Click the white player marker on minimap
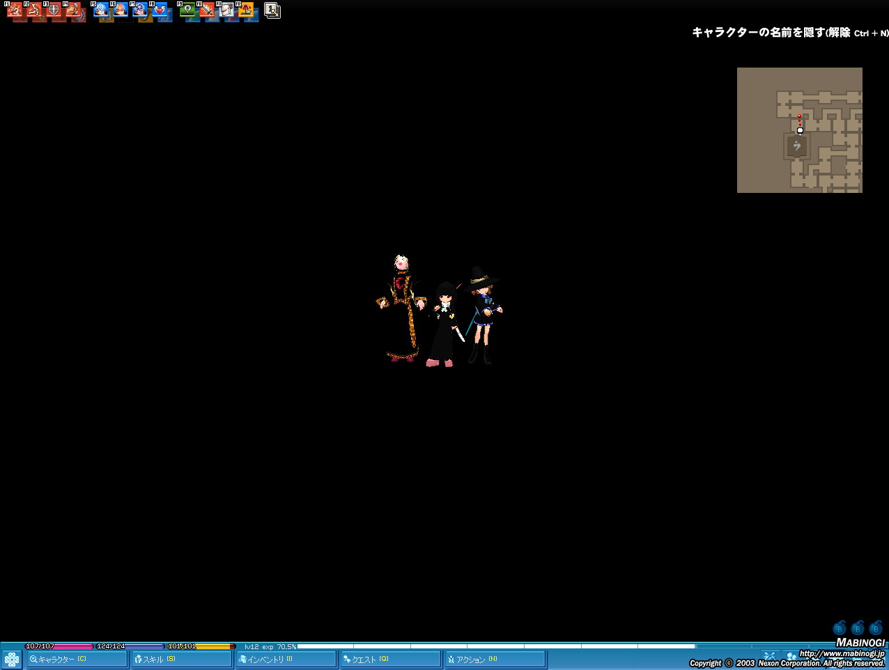 (800, 130)
